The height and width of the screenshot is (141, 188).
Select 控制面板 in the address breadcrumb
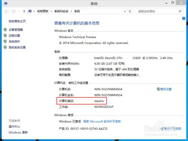point(42,11)
